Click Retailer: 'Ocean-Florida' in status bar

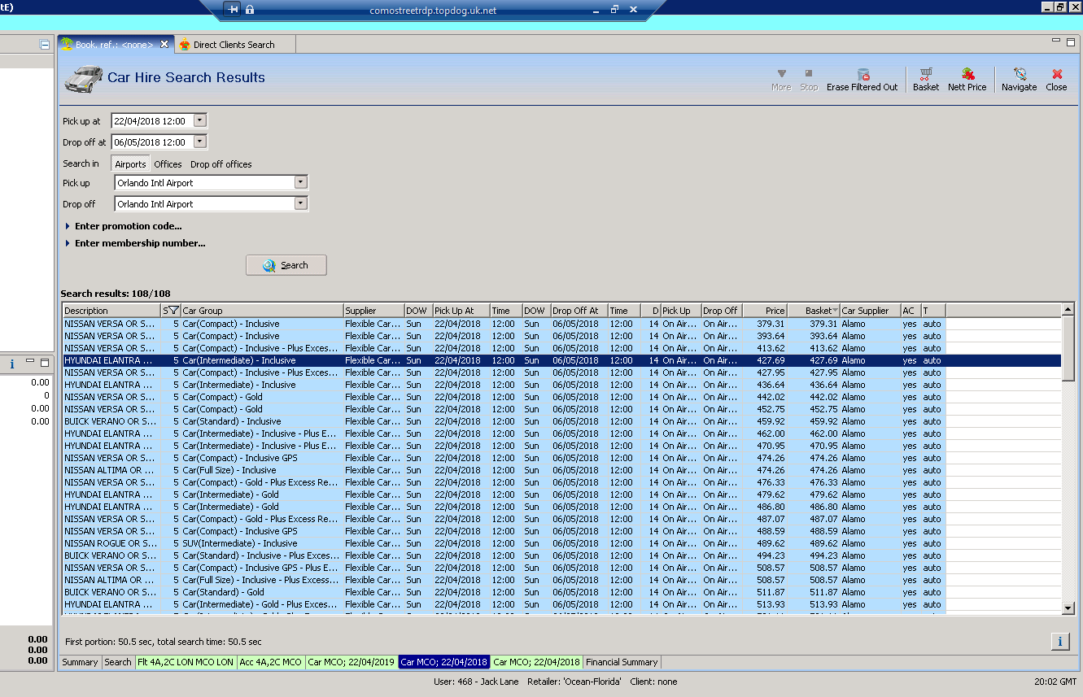(574, 682)
